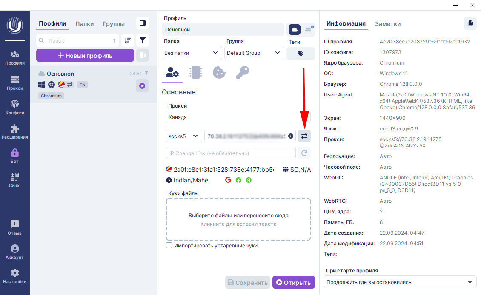This screenshot has height=295, width=481.
Task: Toggle the side panel view button
Action: pos(143,23)
